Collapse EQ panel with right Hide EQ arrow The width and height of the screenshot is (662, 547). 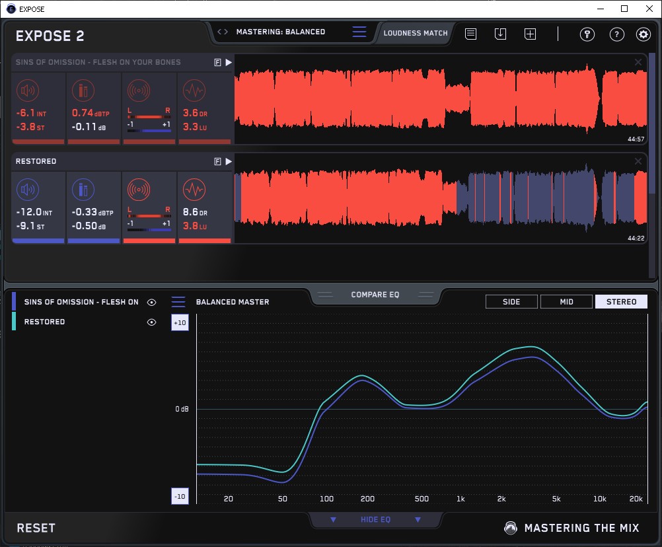(418, 519)
